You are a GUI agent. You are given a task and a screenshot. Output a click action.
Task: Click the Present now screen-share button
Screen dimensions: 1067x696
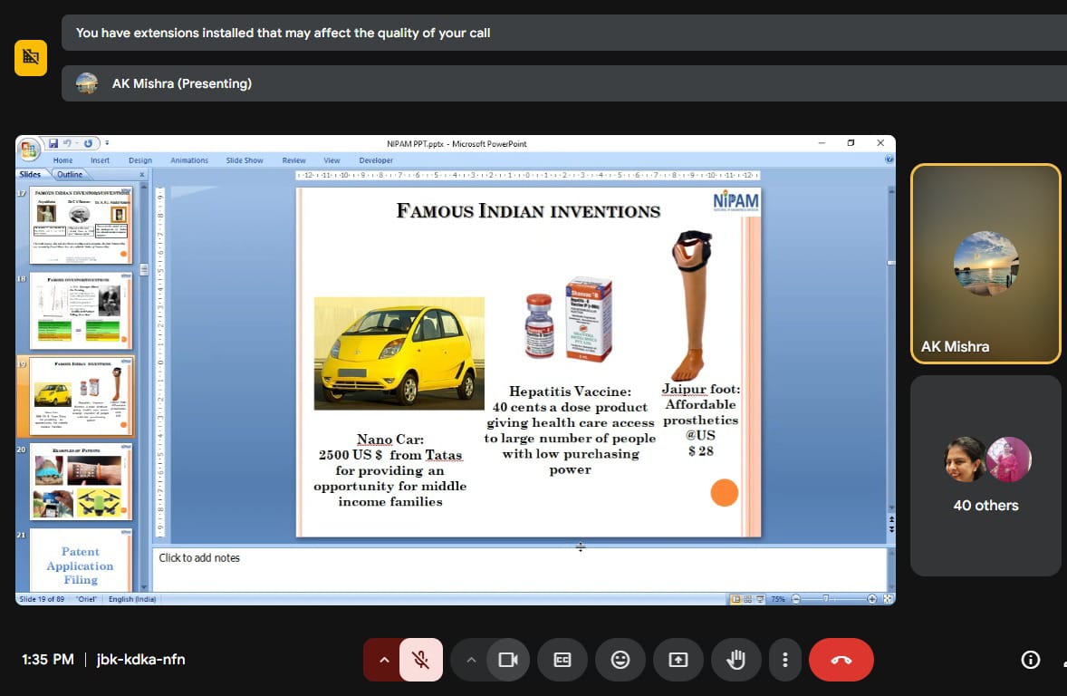[x=678, y=659]
